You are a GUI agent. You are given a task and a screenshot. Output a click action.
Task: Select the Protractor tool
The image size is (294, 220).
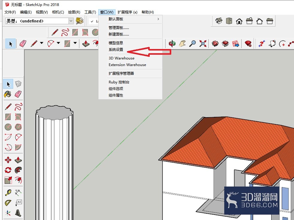[8, 203]
